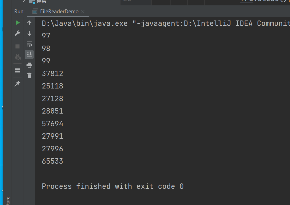Click the up arrow stack trace icon
290x205 pixels.
[29, 23]
